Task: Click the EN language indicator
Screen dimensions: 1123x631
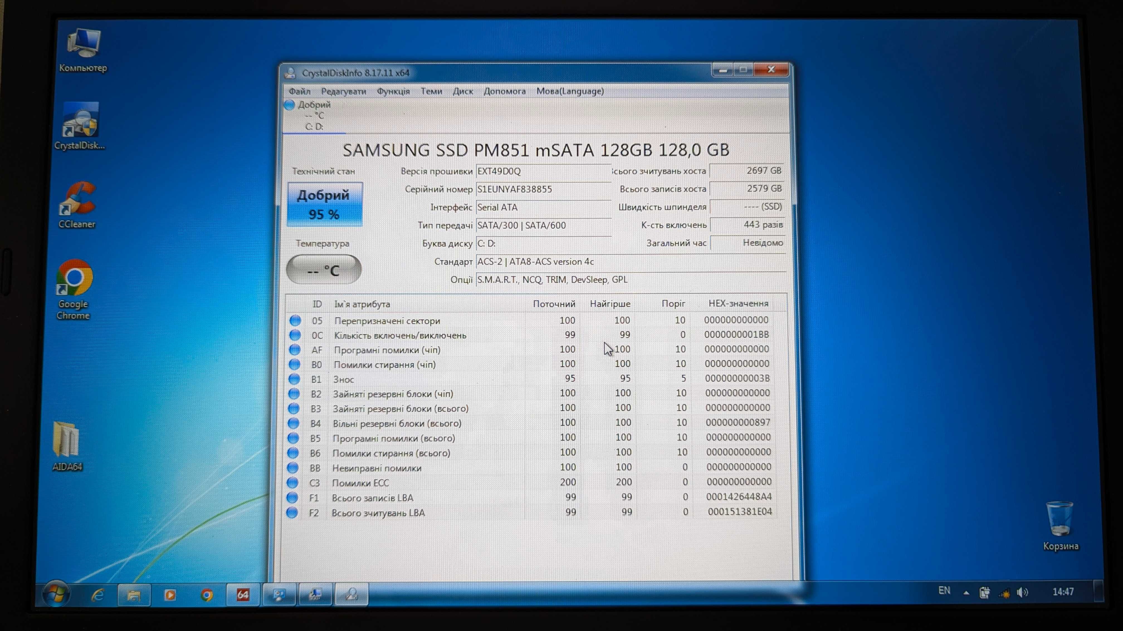Action: point(944,590)
